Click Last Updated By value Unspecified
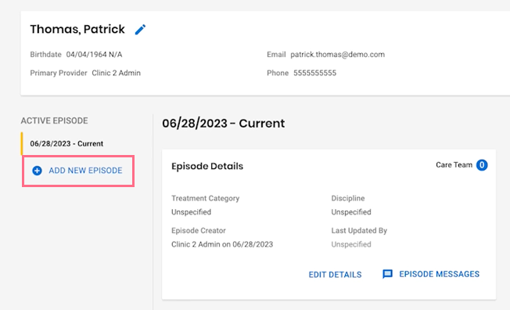 pyautogui.click(x=351, y=244)
